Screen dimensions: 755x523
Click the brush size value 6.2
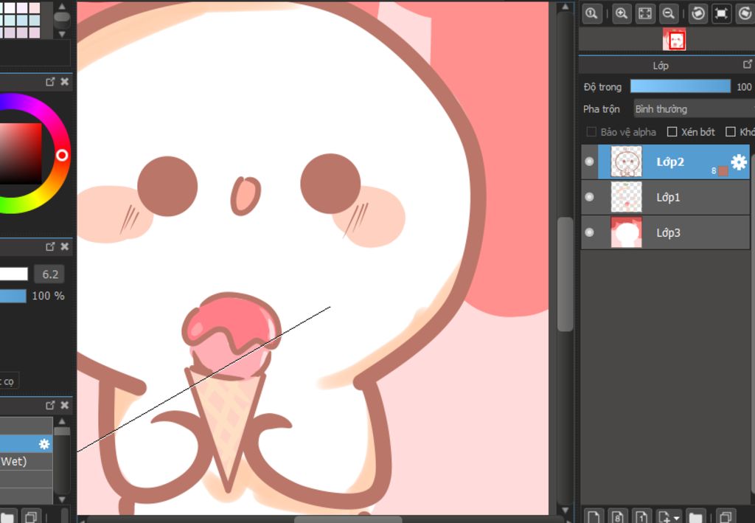[49, 274]
